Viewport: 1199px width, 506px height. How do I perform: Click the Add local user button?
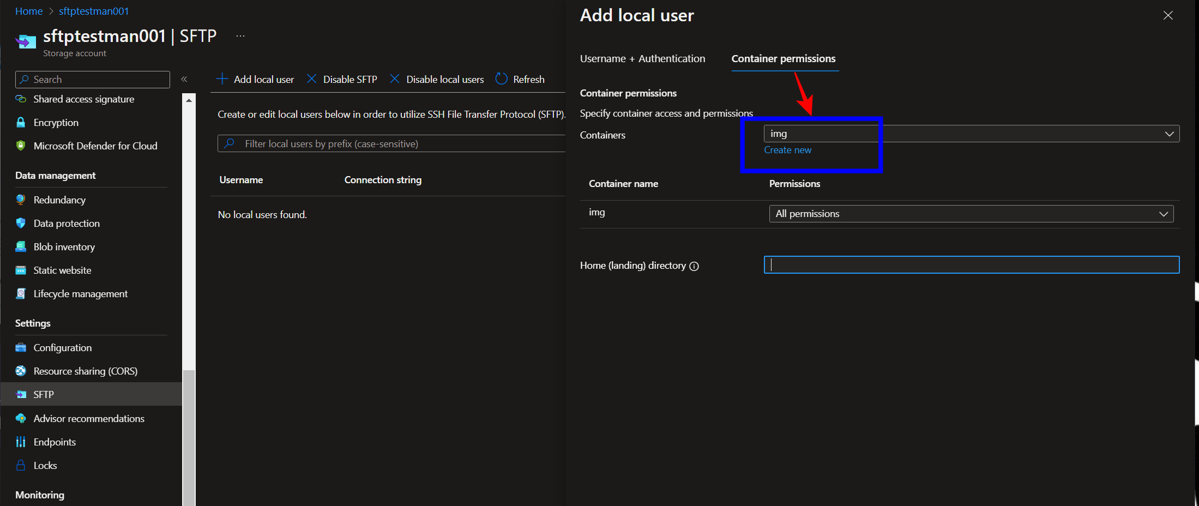coord(255,79)
